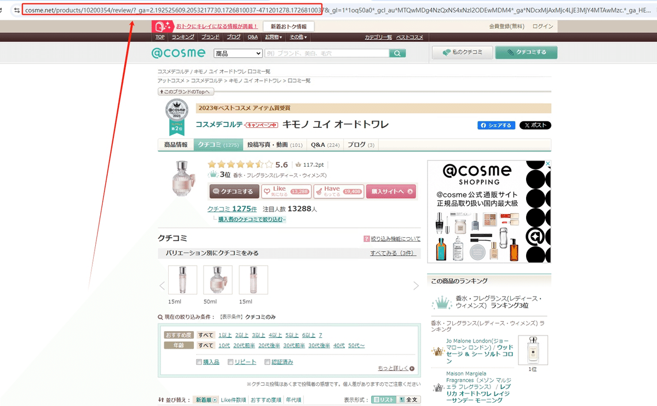The height and width of the screenshot is (406, 657).
Task: Click the コスメデコルテ brand name link
Action: coord(219,125)
